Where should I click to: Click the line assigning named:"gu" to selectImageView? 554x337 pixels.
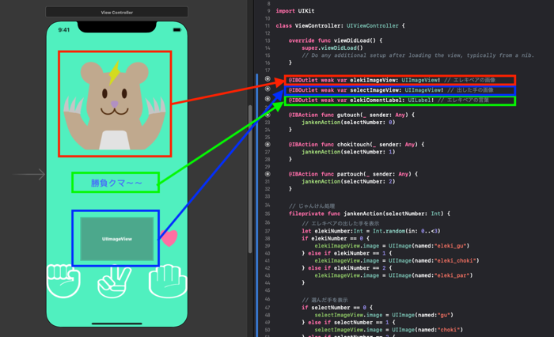384,315
